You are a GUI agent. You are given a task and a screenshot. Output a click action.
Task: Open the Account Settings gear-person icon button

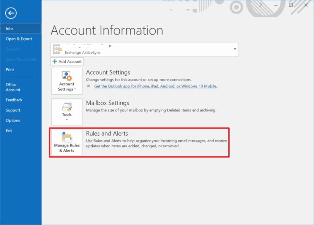pyautogui.click(x=67, y=81)
